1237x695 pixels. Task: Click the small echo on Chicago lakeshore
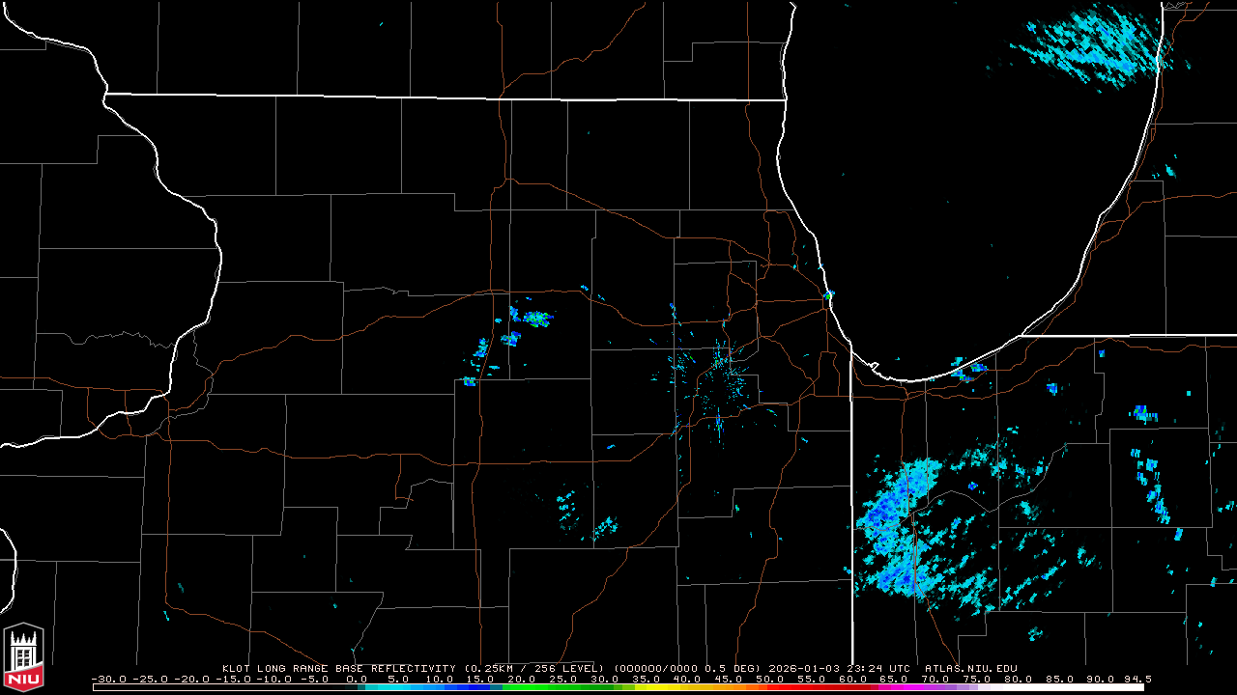click(828, 294)
